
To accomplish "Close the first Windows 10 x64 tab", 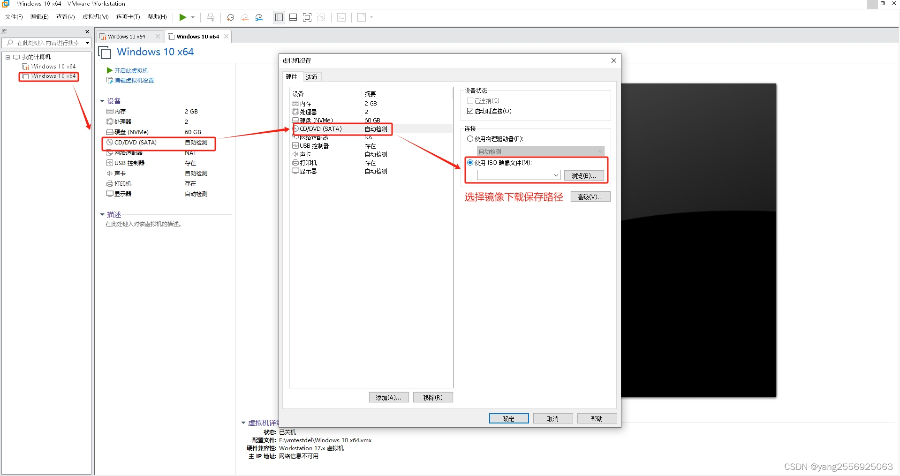I will pos(158,37).
